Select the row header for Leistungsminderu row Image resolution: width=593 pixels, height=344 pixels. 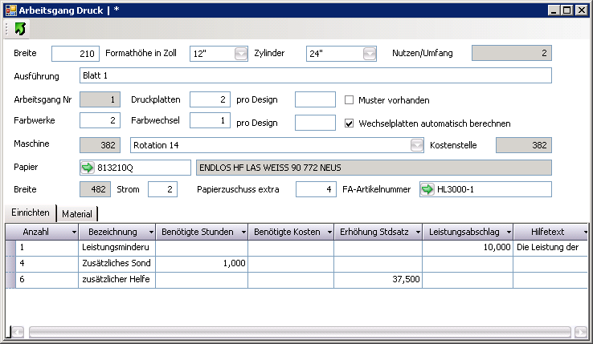pos(10,248)
